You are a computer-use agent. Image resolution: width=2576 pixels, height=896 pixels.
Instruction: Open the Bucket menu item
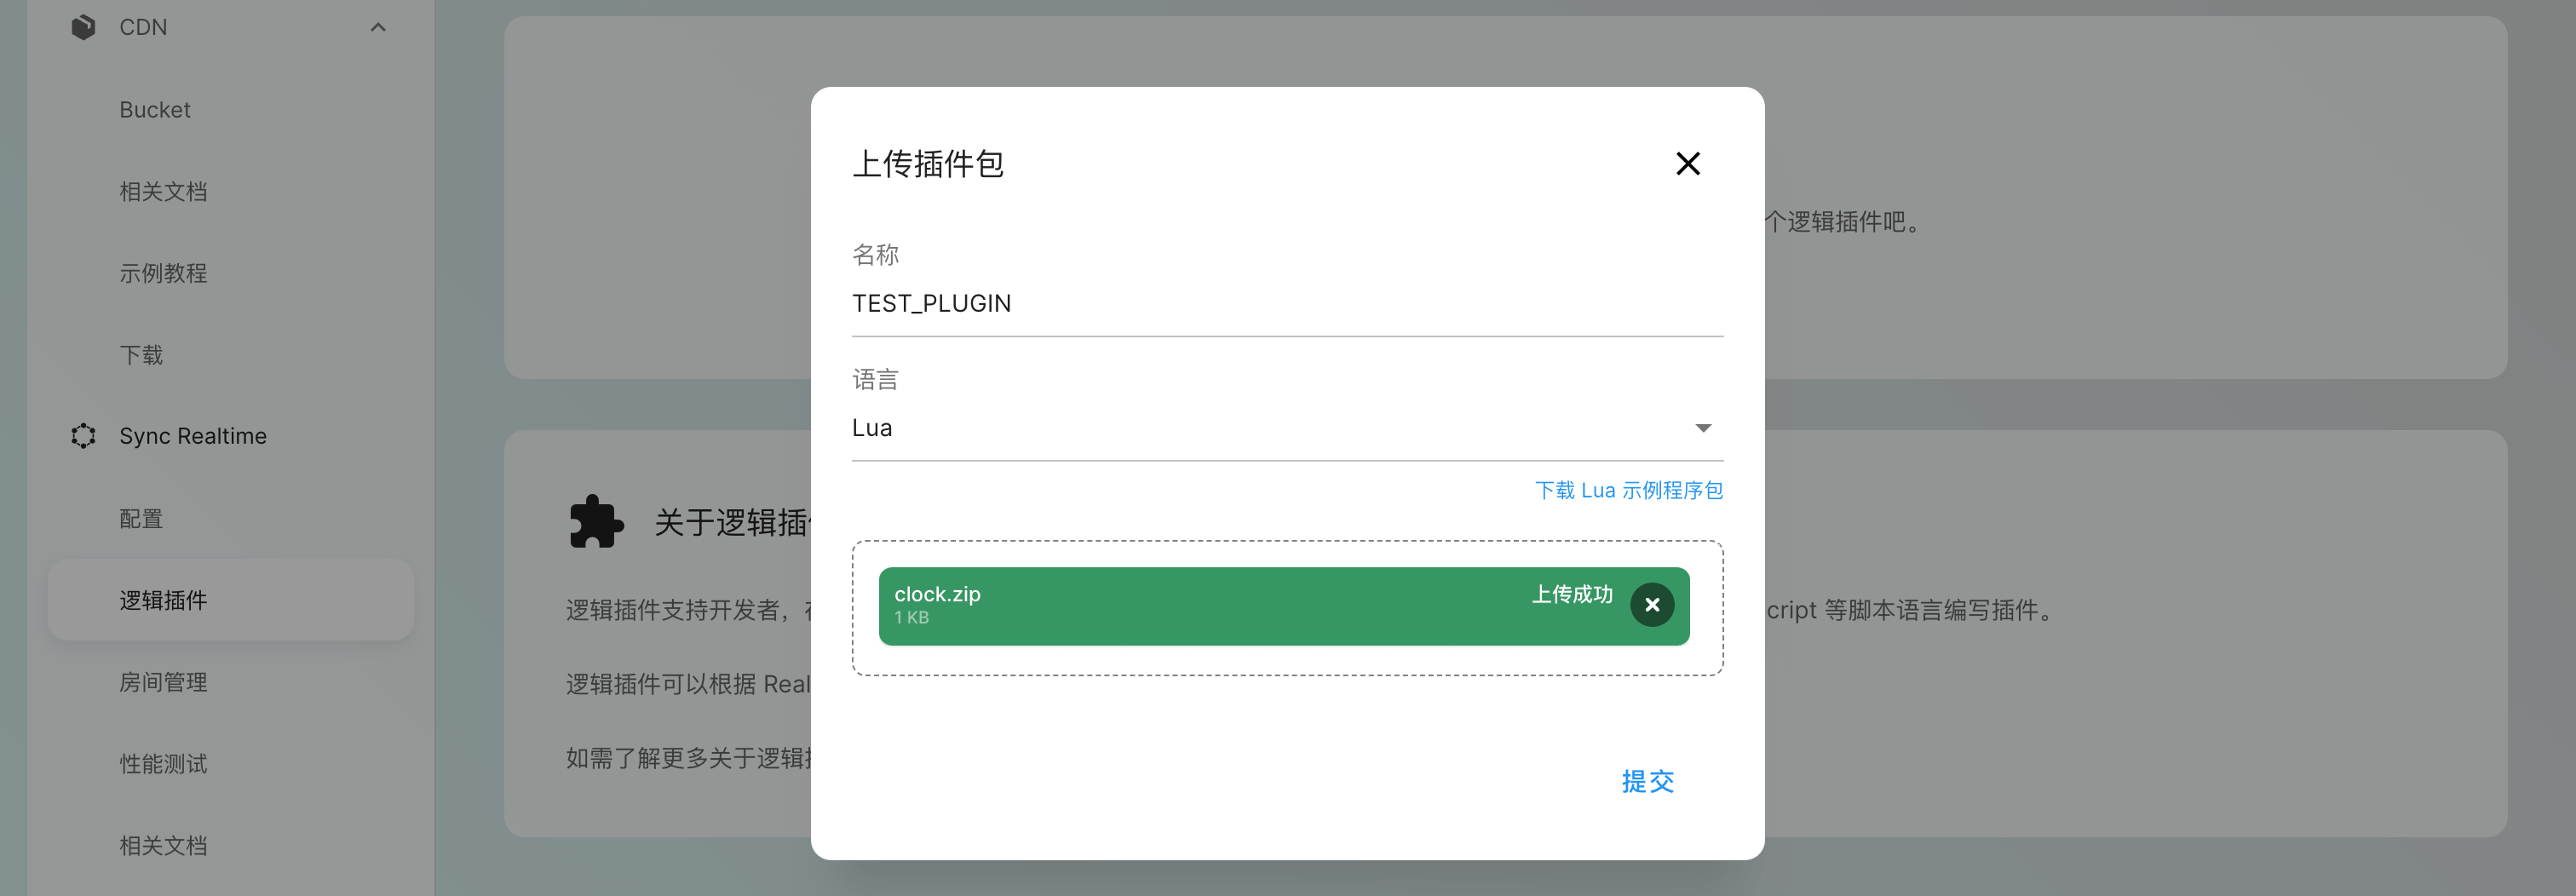[155, 110]
